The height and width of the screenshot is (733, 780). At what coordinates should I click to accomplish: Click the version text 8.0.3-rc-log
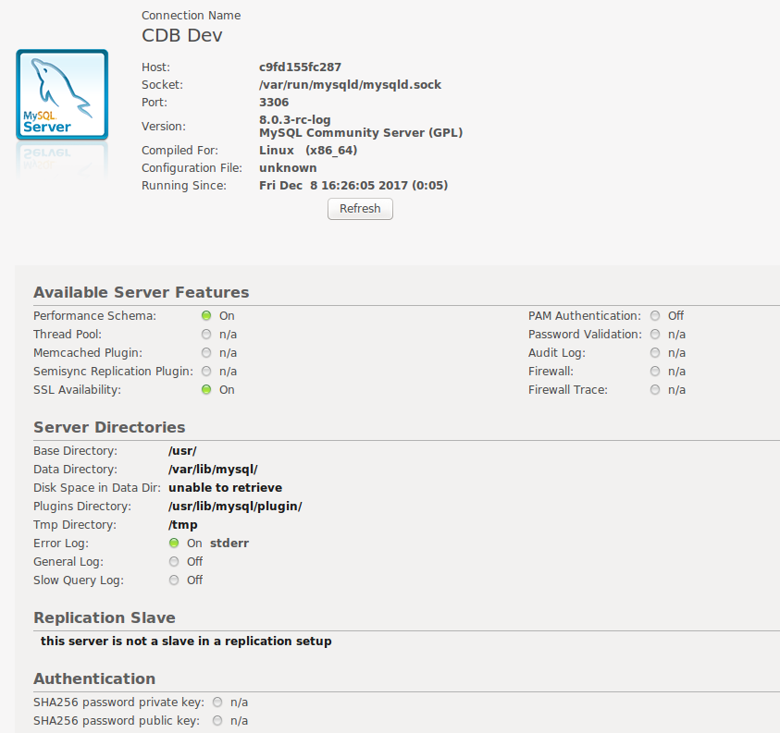coord(295,120)
